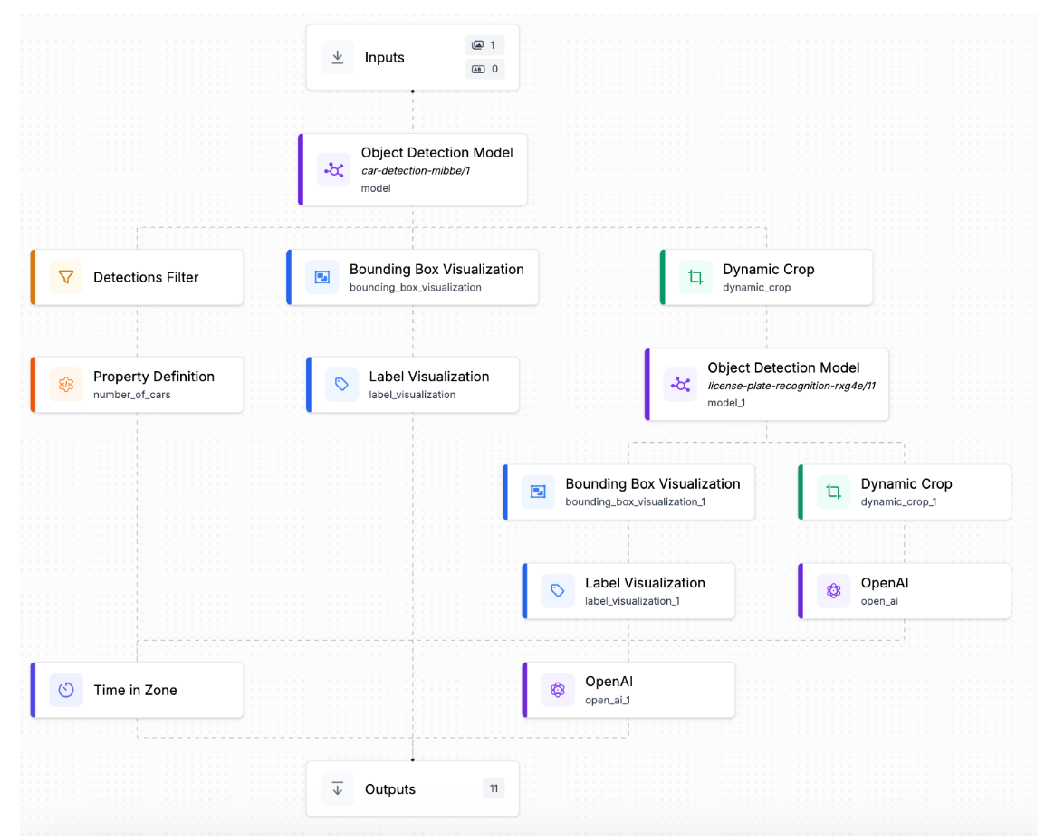Click the connector dot below Inputs node

(x=413, y=91)
